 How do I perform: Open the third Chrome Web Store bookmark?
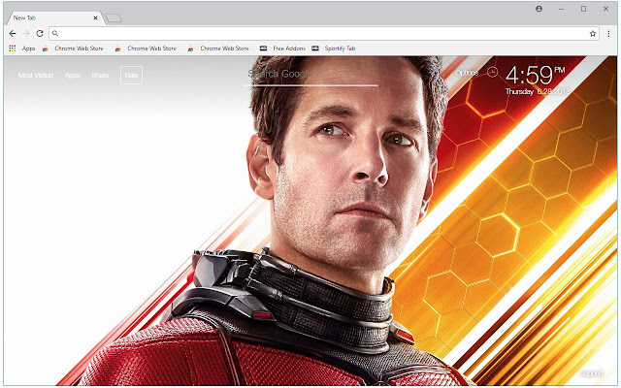[219, 48]
